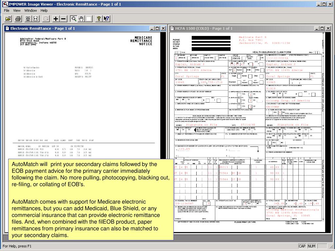Open help via yellow question mark icon
335x251 pixels.
click(98, 19)
